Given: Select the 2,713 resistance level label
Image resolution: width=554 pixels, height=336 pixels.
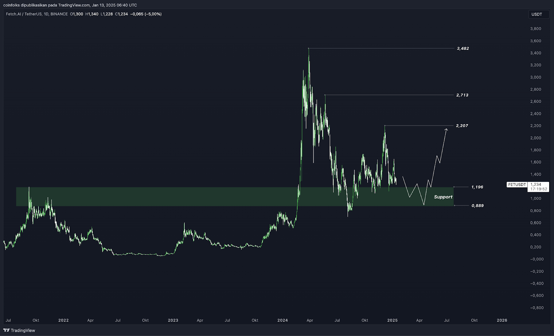Looking at the screenshot, I should [x=462, y=95].
